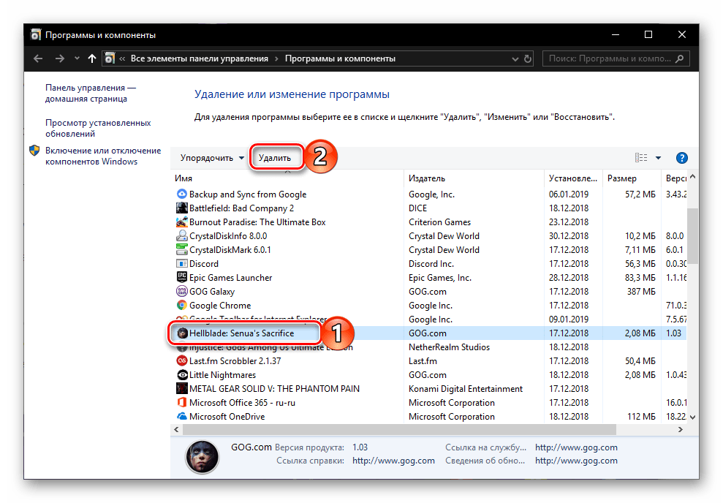
Task: Click the horizontal scrollbar left arrow
Action: coord(177,429)
